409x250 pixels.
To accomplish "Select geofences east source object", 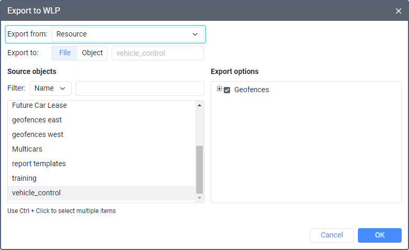I will [x=37, y=120].
